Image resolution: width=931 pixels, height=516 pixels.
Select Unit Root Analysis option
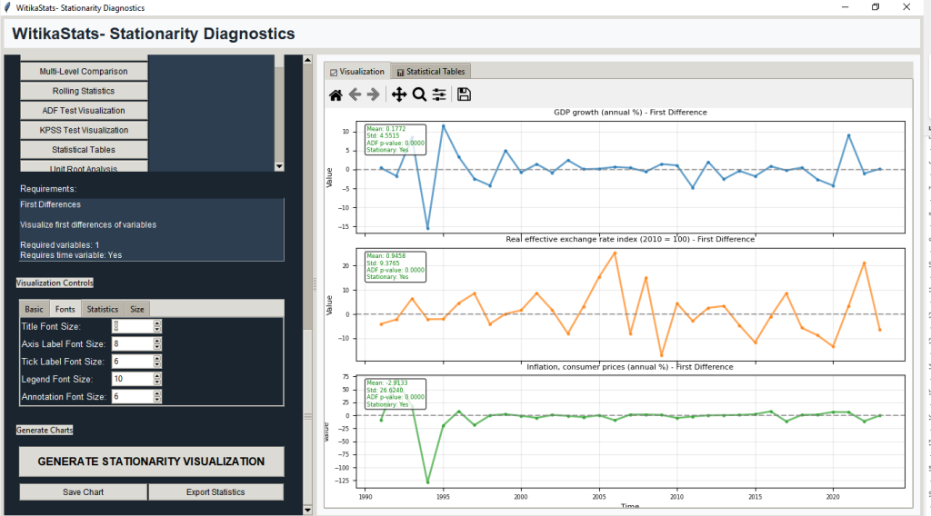click(84, 166)
